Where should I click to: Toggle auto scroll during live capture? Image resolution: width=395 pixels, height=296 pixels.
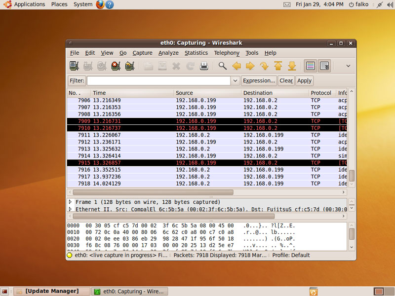[324, 66]
